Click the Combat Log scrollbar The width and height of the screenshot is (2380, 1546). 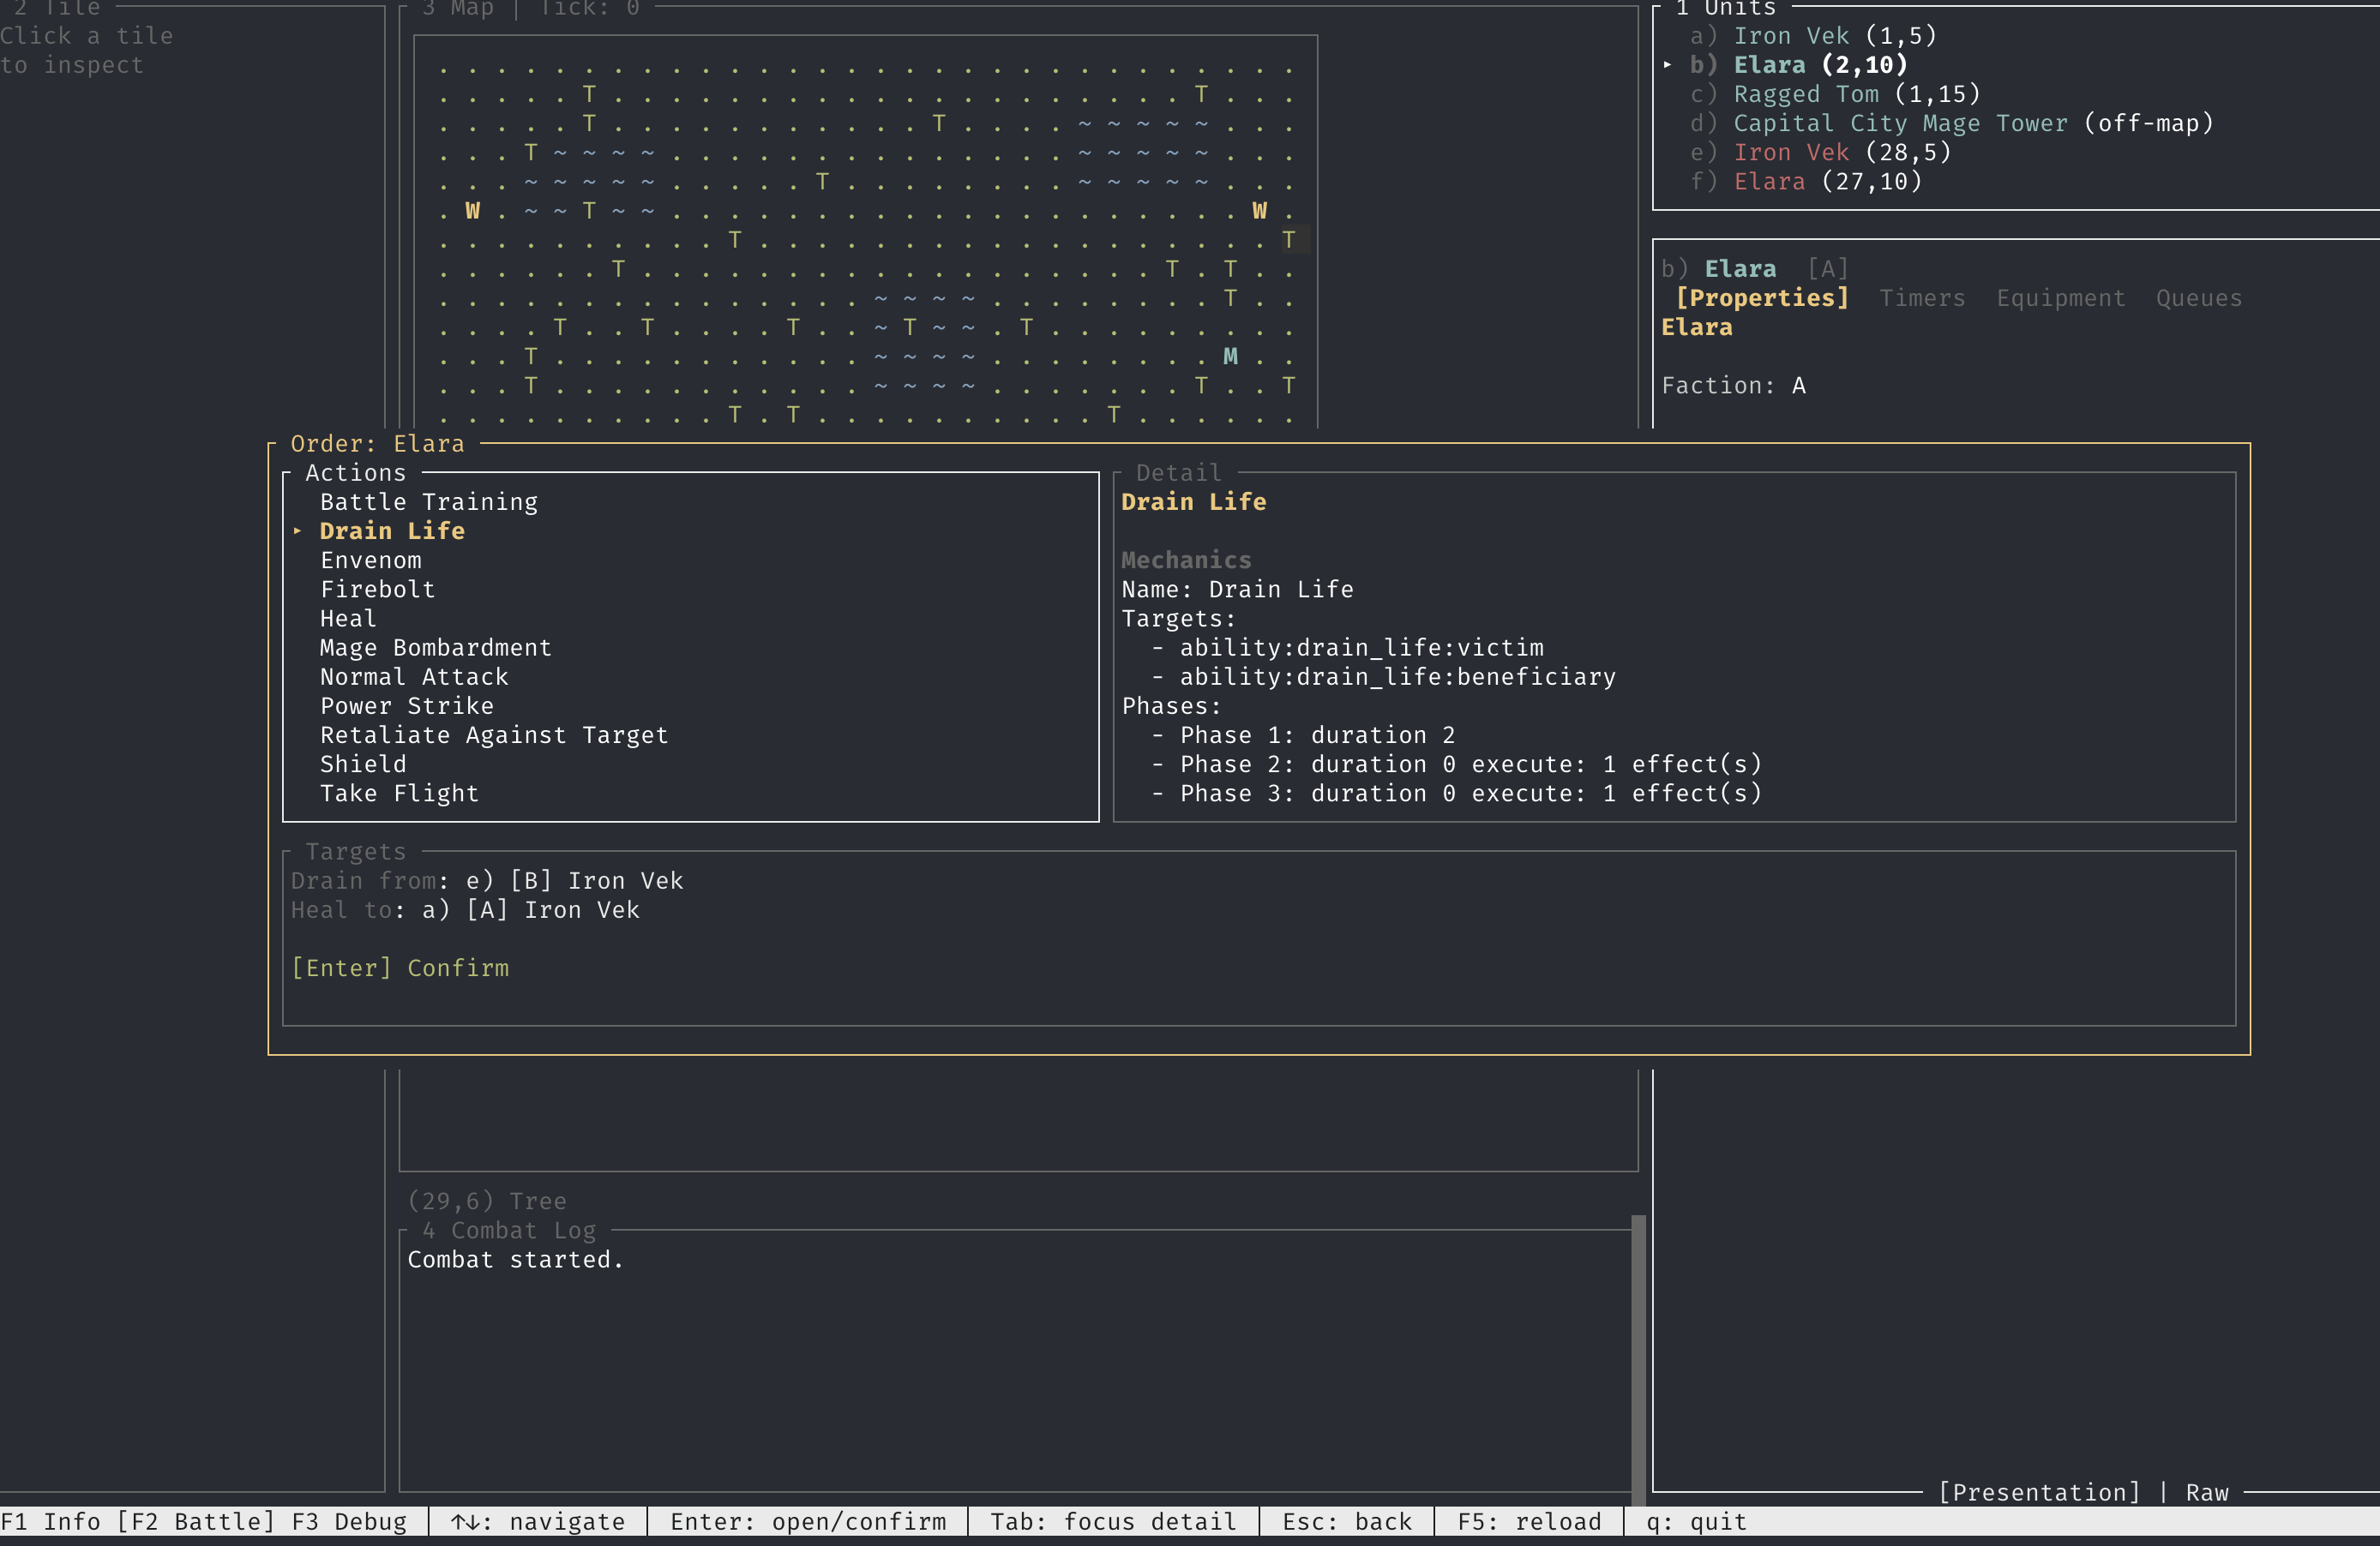[x=1638, y=1360]
